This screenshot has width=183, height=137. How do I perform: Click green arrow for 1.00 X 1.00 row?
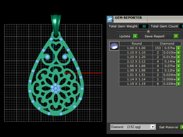(x=178, y=48)
